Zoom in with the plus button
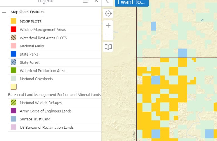 point(108,25)
